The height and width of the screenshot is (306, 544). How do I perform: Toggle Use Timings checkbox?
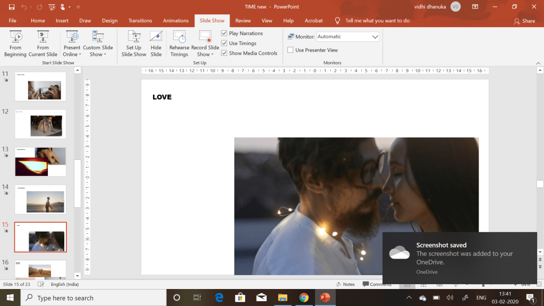click(224, 44)
